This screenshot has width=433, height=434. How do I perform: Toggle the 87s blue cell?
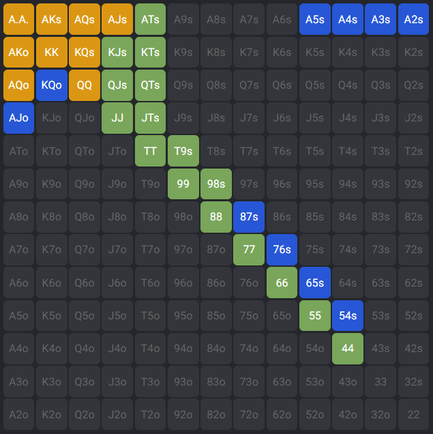coord(249,216)
